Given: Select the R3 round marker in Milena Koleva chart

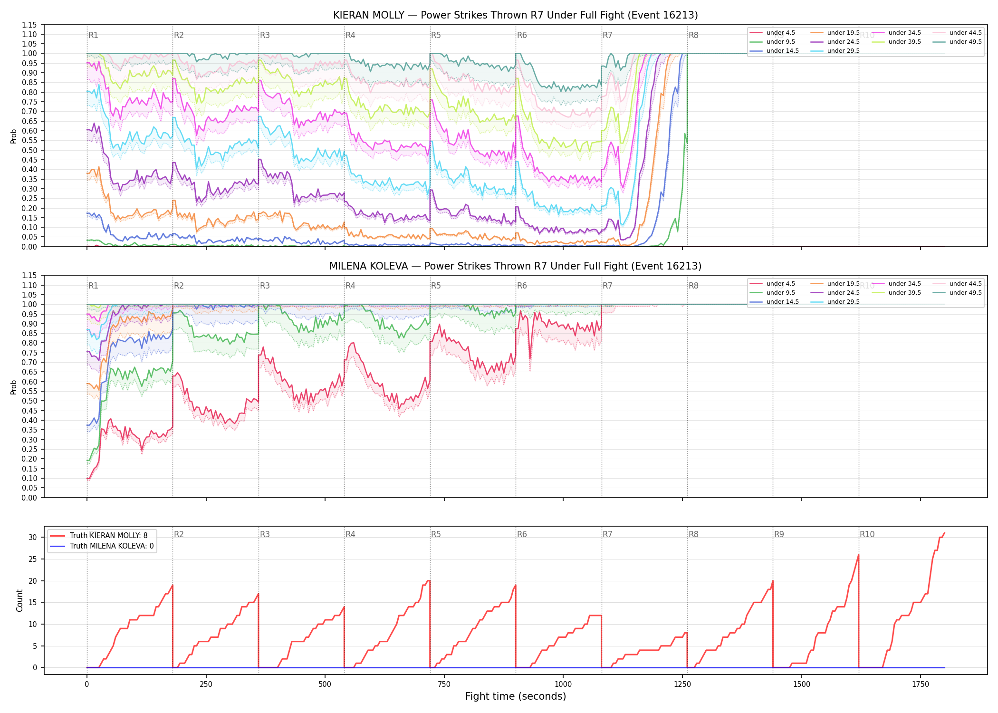Looking at the screenshot, I should tap(265, 286).
